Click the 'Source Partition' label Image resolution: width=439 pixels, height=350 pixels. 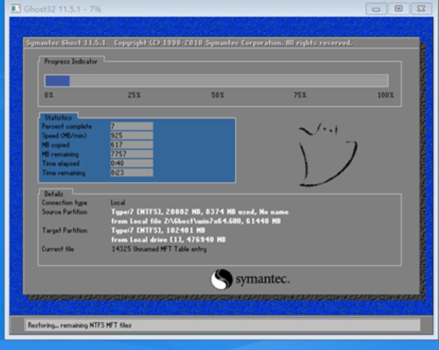click(64, 212)
